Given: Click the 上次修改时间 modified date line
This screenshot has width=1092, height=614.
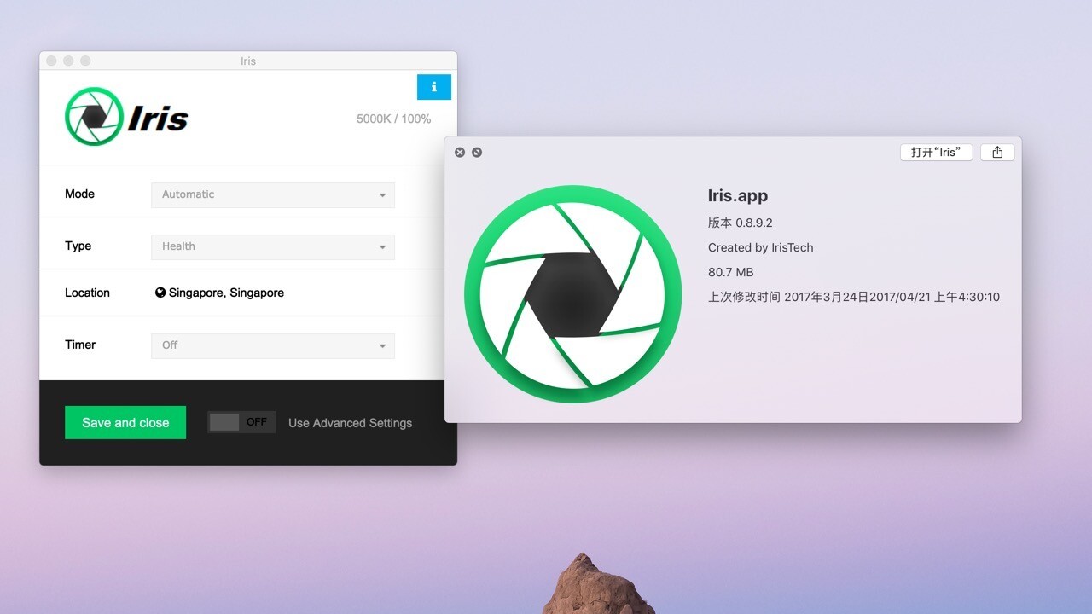Looking at the screenshot, I should click(x=854, y=297).
